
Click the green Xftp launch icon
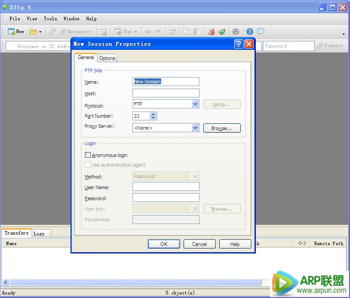[222, 32]
